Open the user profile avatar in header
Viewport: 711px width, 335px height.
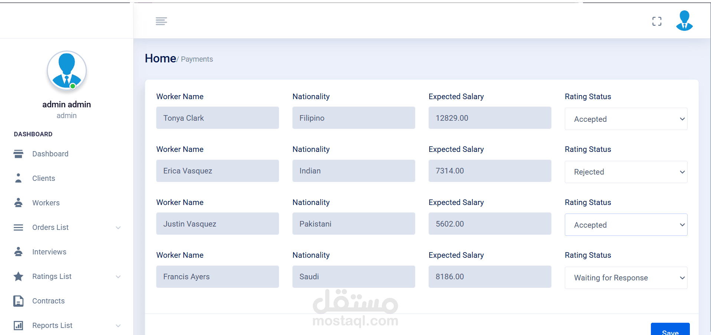[684, 21]
